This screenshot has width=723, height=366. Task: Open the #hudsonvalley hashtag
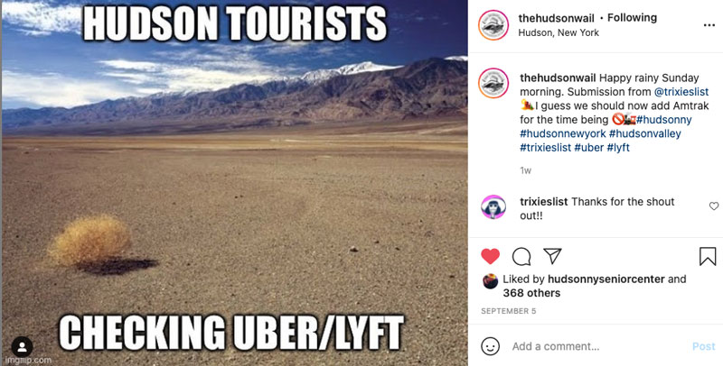644,133
